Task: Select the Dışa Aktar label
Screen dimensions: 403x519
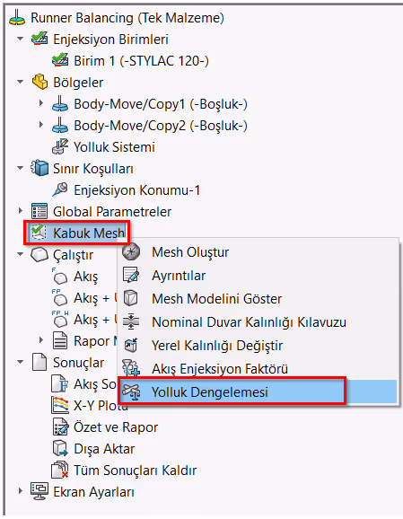Action: (x=104, y=449)
